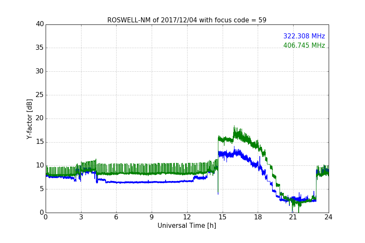The image size is (365, 243).
Task: Click x-axis tick label 3
Action: pyautogui.click(x=81, y=217)
